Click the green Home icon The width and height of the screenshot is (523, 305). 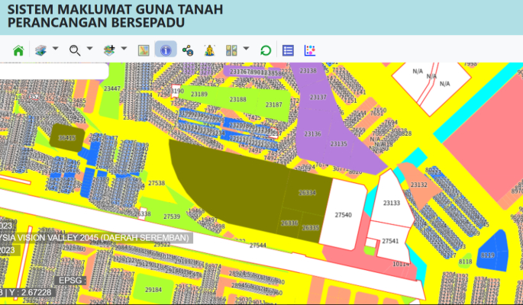pos(18,50)
